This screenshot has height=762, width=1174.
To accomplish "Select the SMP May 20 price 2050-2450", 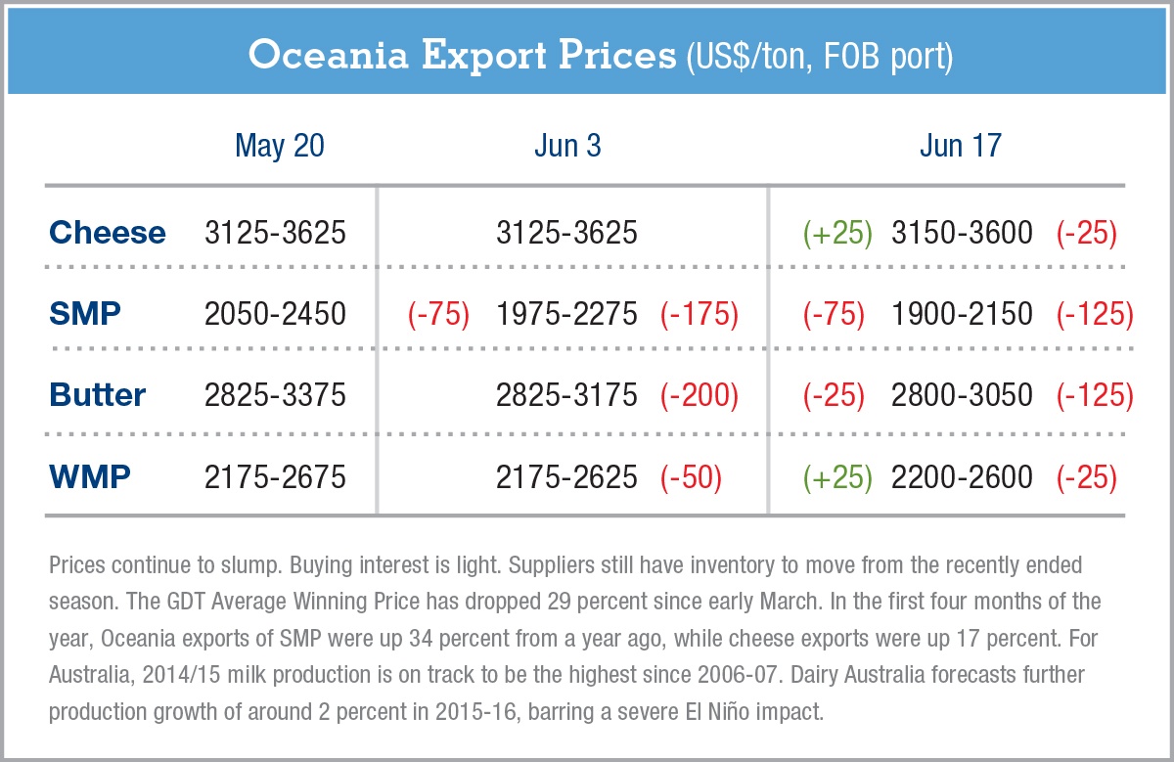I will [x=275, y=314].
